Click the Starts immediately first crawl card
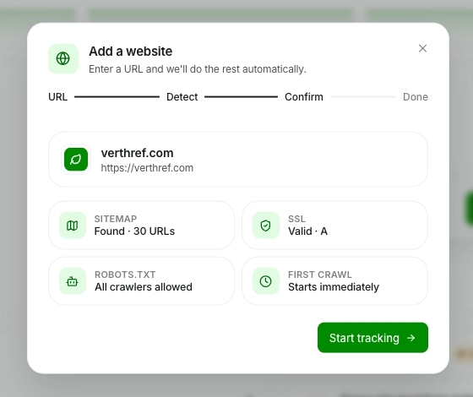473x397 pixels. click(x=334, y=281)
